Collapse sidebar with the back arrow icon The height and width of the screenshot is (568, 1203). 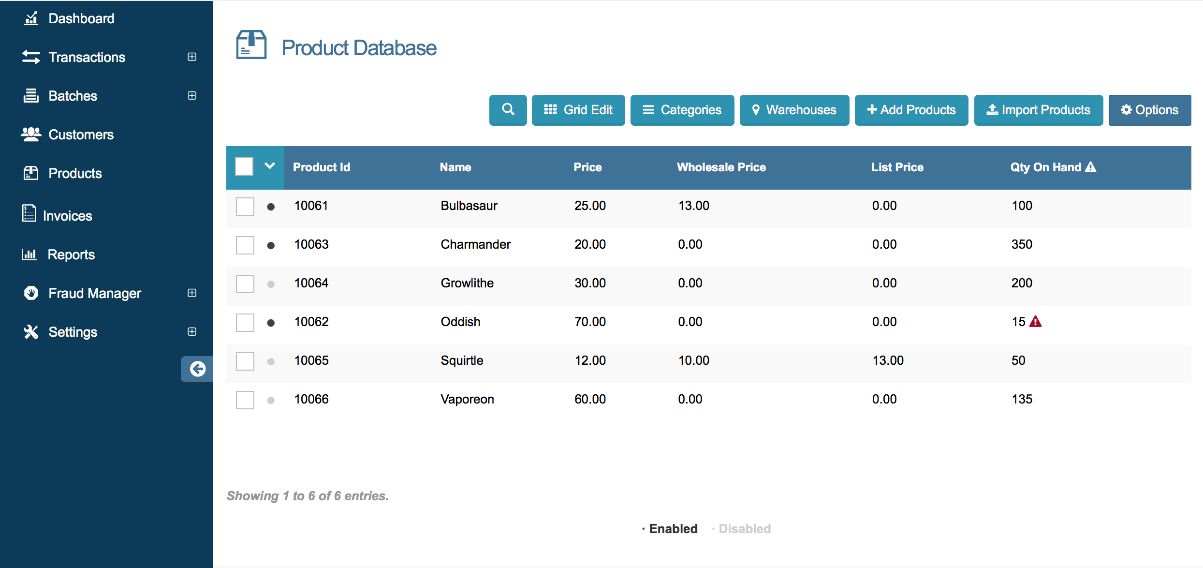pos(197,369)
